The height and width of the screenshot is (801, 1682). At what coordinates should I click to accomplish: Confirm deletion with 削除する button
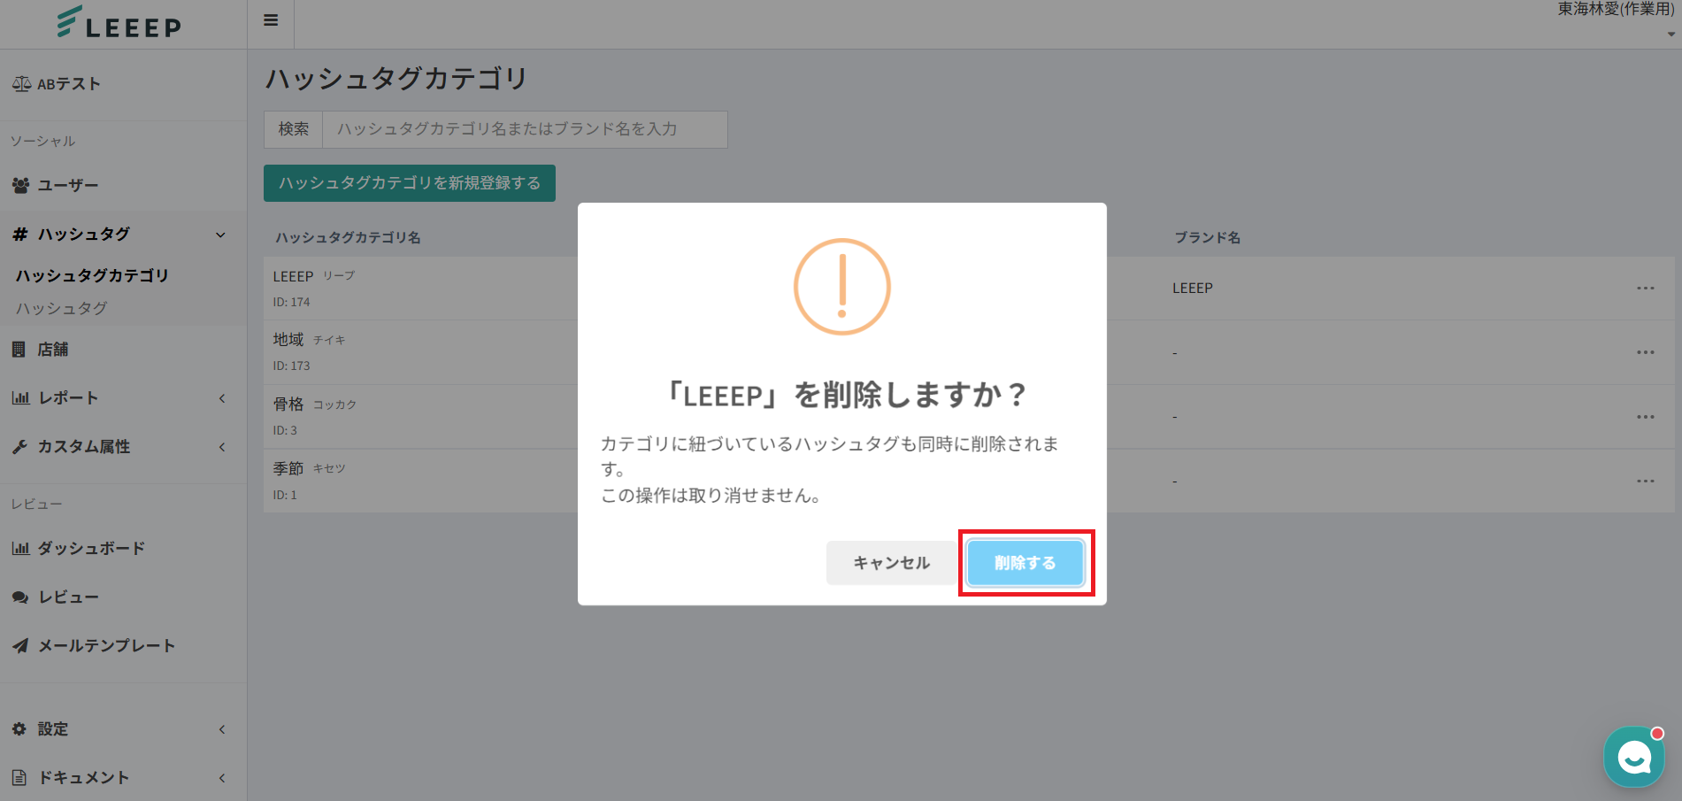click(1025, 563)
